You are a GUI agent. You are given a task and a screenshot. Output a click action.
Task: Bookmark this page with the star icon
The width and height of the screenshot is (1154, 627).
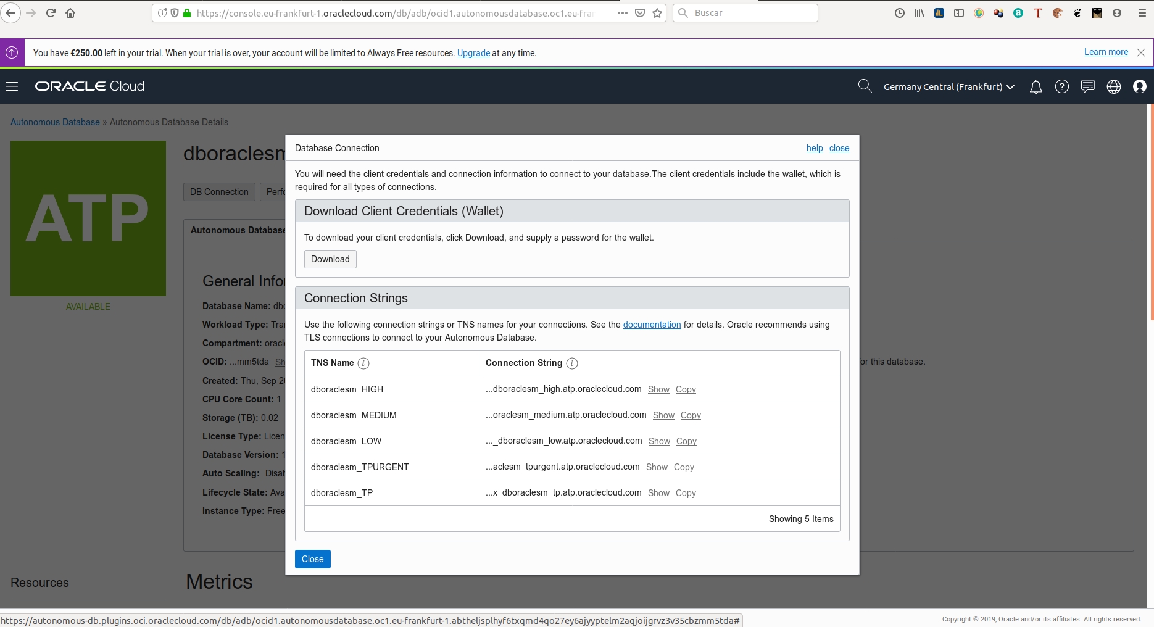click(x=657, y=13)
